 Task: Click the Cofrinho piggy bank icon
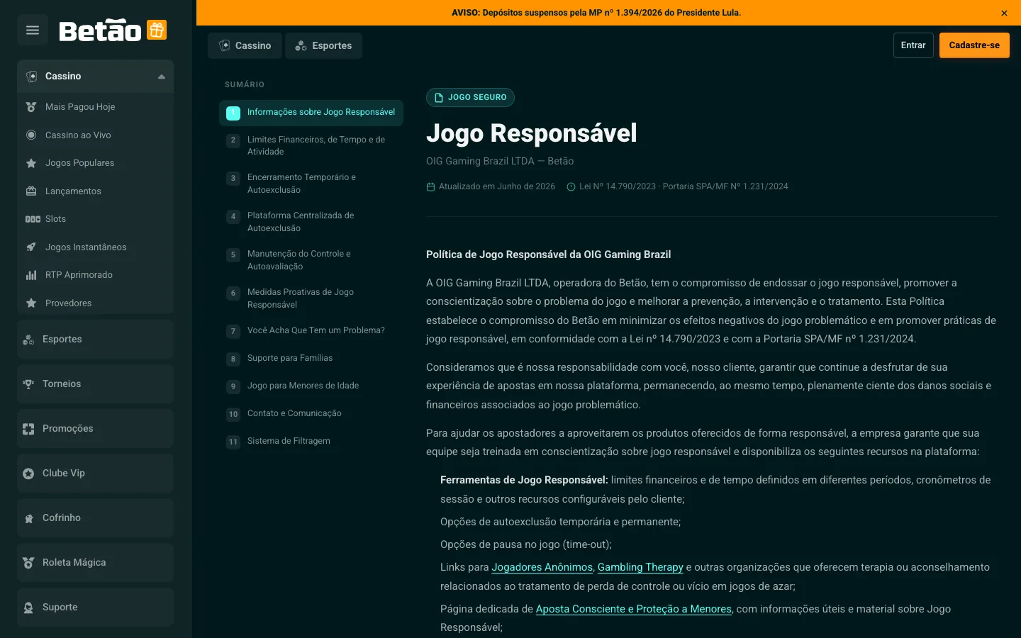click(28, 518)
